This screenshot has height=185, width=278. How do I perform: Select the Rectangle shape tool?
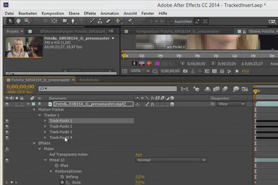pos(65,21)
